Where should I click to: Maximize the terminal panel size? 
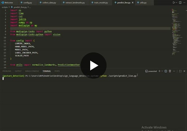pos(180,71)
